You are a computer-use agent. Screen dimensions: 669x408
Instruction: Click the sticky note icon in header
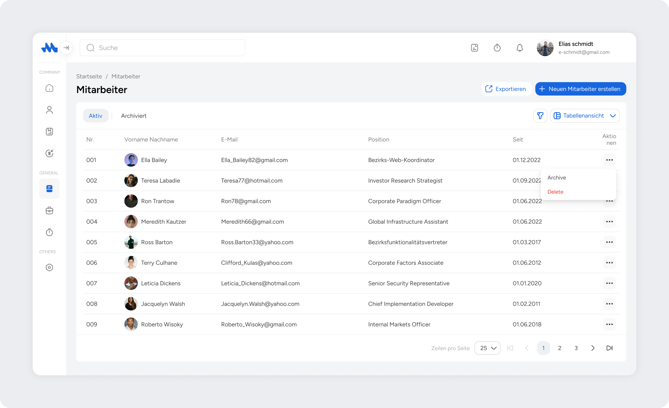pos(474,48)
